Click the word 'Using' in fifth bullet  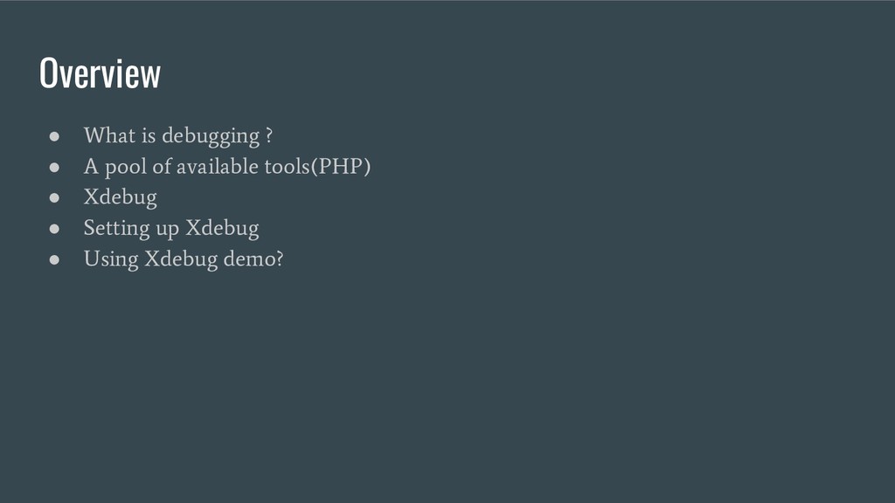(111, 259)
